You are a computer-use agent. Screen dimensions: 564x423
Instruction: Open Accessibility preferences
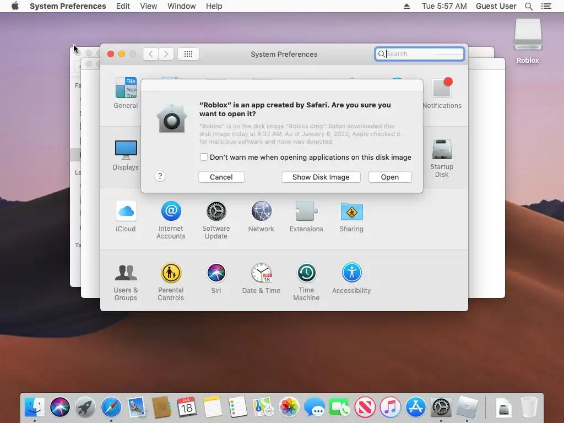click(351, 279)
